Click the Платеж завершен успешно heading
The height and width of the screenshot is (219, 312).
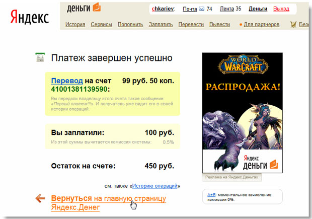pos(112,58)
